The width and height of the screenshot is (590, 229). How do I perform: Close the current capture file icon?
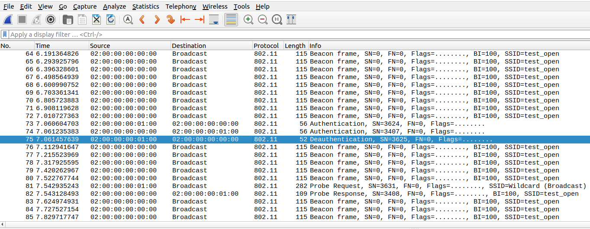[97, 19]
